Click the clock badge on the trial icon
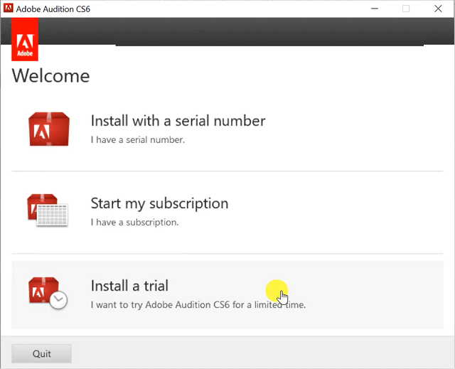Viewport: 455px width, 369px height. 59,301
